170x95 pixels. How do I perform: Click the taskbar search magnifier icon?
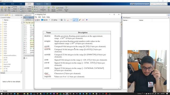click(x=5, y=94)
